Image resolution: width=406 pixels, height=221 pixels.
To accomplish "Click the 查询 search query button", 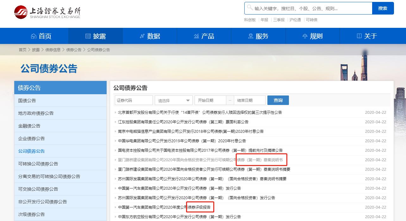I will click(278, 100).
